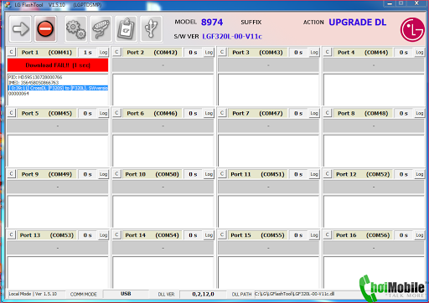Click the USB connection icon

pos(151,28)
